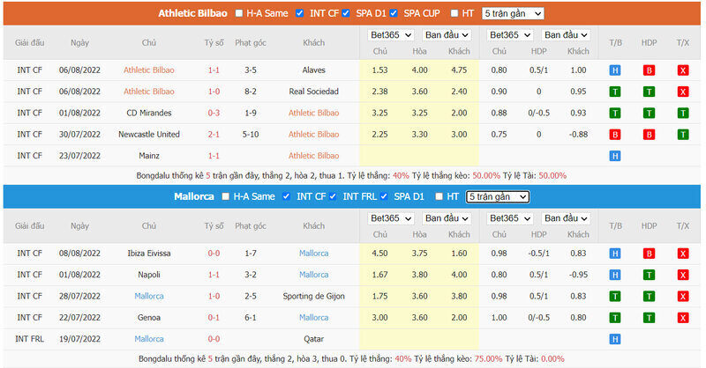Screen dimensions: 706x368
Task: Click red B HDP badge in Ibiza Eivissa row
Action: 649,254
